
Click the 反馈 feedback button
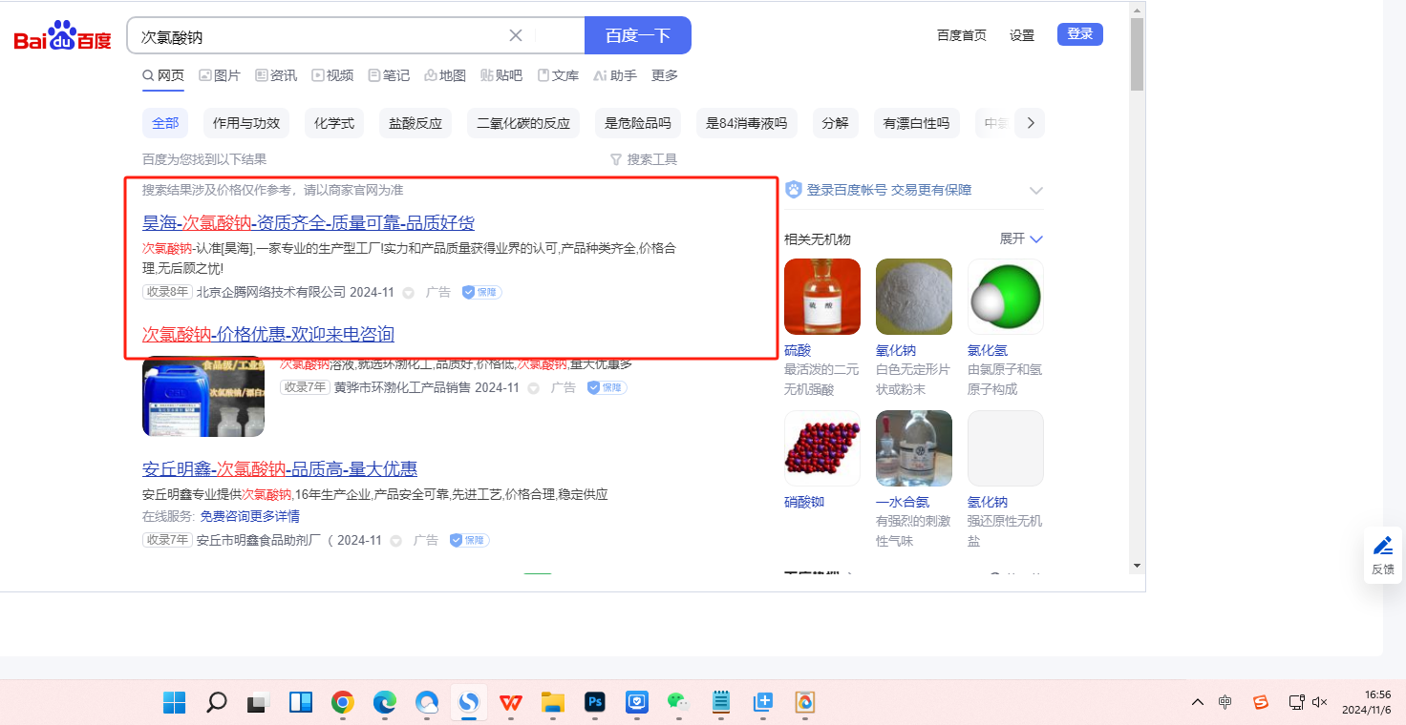[x=1382, y=554]
